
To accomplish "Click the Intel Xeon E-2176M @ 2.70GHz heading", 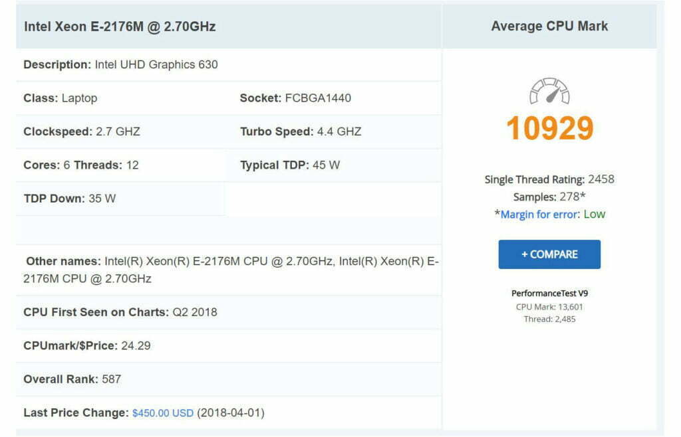I will pos(120,27).
